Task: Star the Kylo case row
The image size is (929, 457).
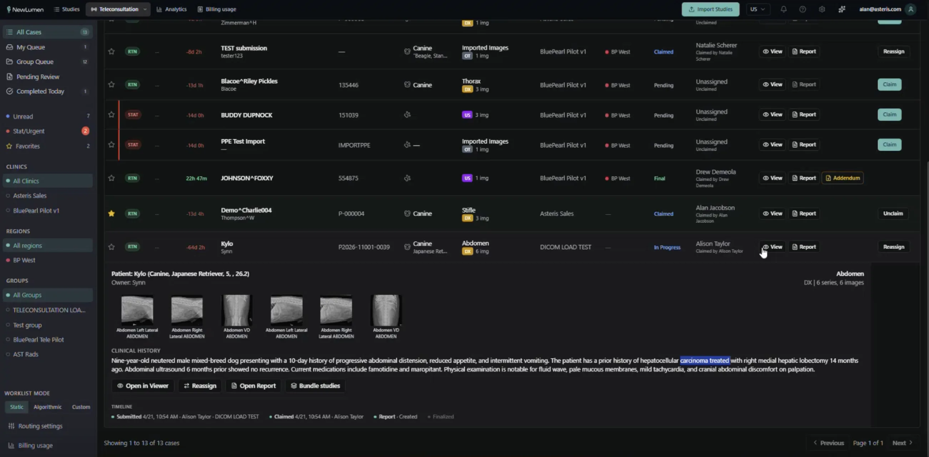Action: 111,247
